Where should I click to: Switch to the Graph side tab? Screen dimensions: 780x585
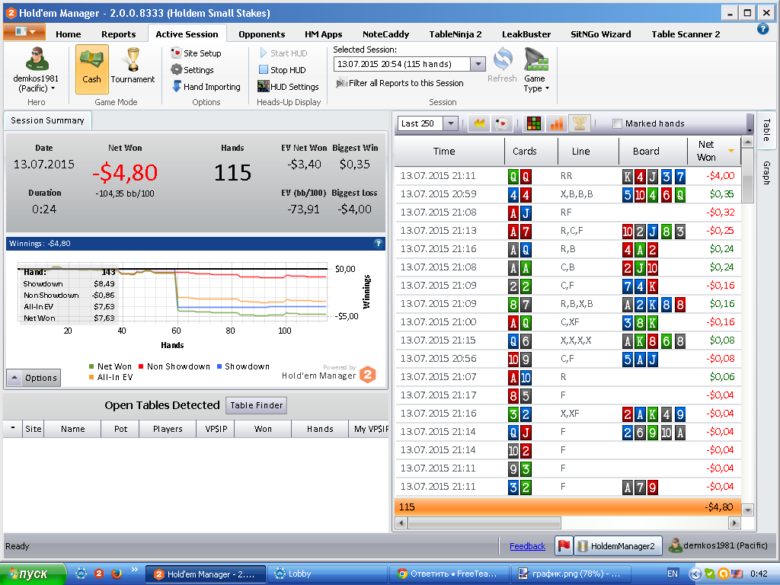766,173
